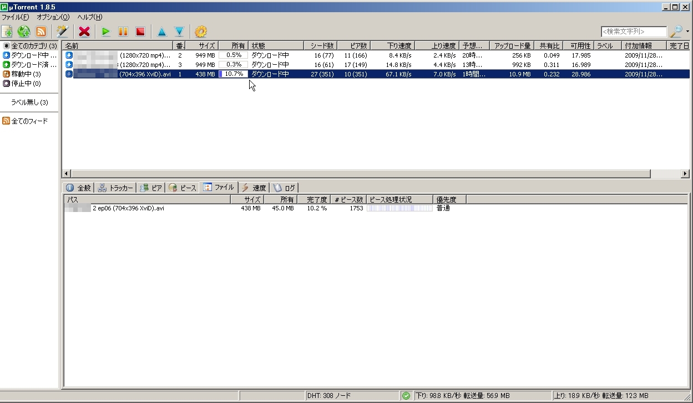Sort by アップロード量 column header
The width and height of the screenshot is (693, 403).
coord(512,45)
